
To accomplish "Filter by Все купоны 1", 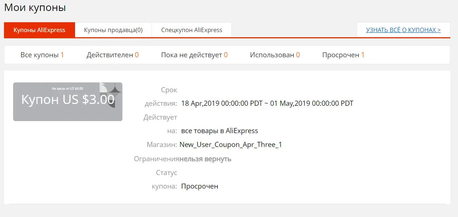I will click(x=42, y=55).
